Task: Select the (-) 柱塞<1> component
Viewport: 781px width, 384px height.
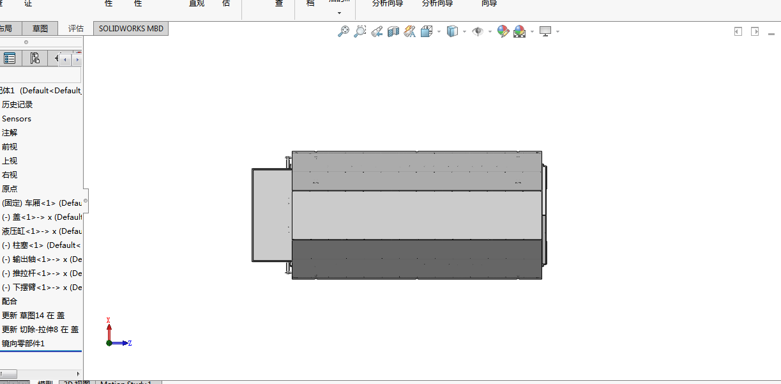Action: 41,245
